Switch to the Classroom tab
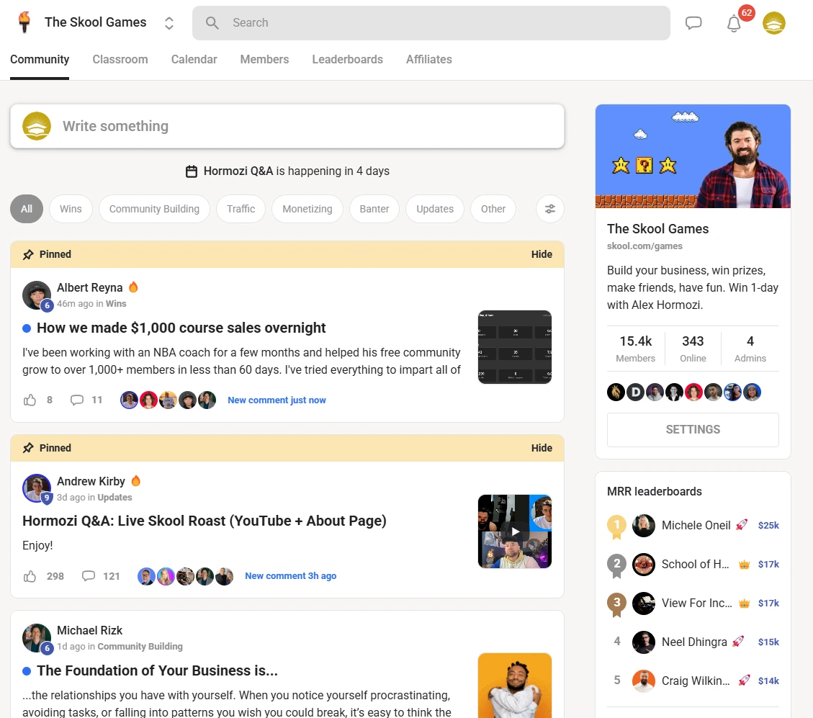The image size is (813, 718). click(120, 60)
